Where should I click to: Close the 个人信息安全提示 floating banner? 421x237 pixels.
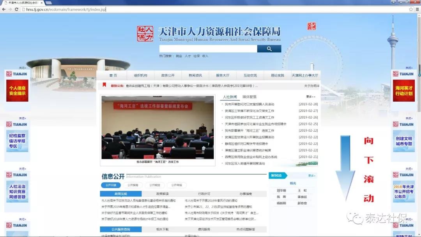click(x=23, y=68)
